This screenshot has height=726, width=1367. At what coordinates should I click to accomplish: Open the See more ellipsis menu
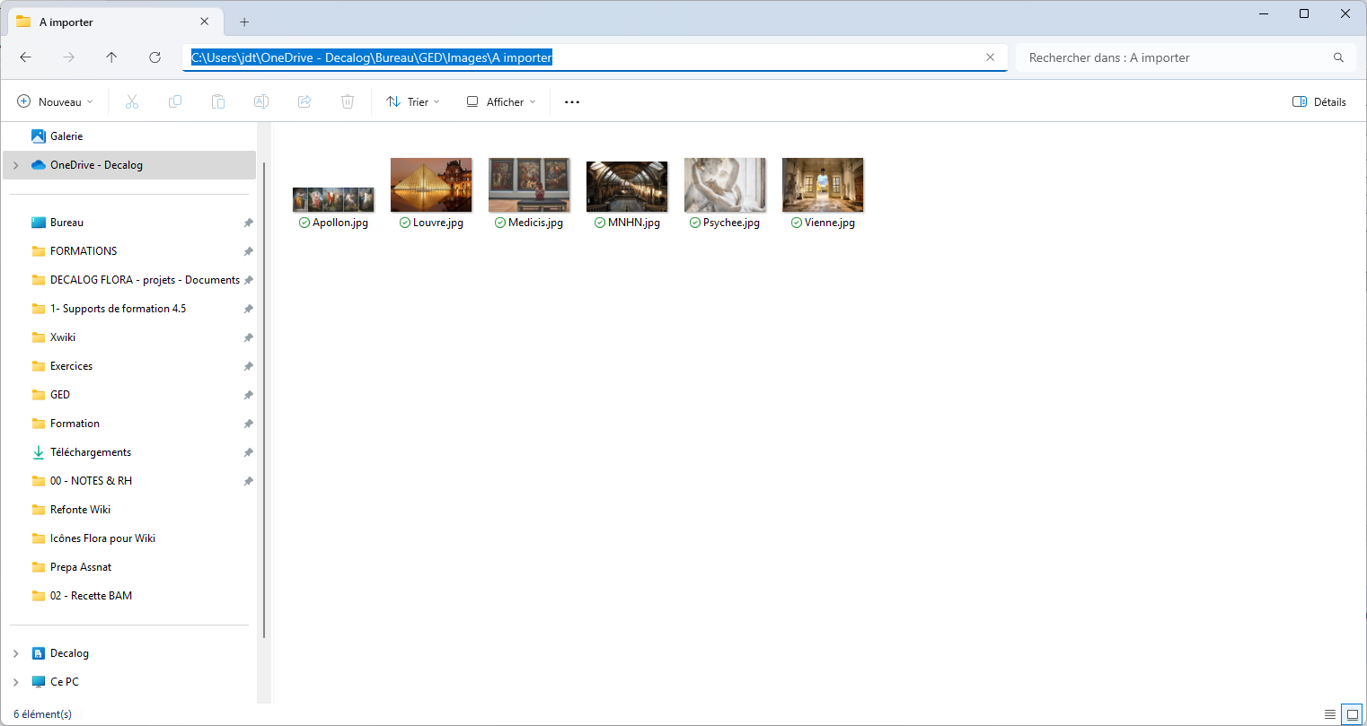[x=572, y=101]
